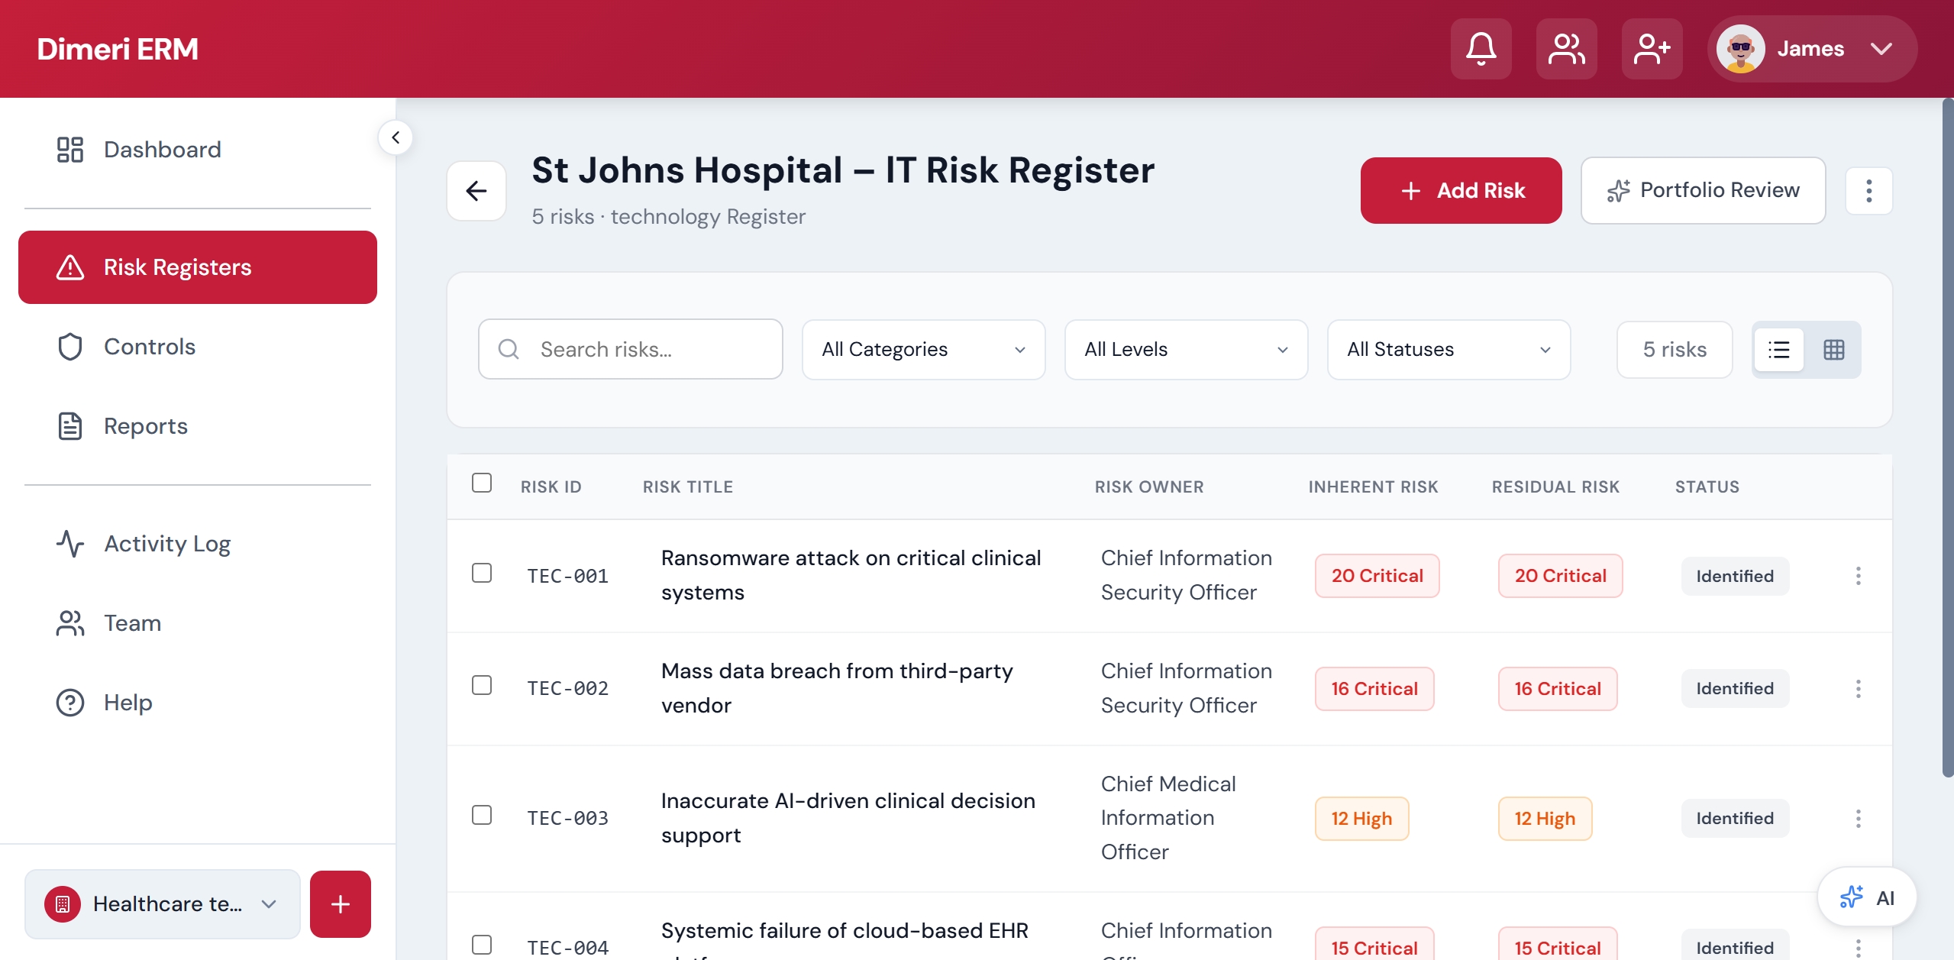Select the TEC-001 risk checkbox
Image resolution: width=1954 pixels, height=960 pixels.
(482, 573)
